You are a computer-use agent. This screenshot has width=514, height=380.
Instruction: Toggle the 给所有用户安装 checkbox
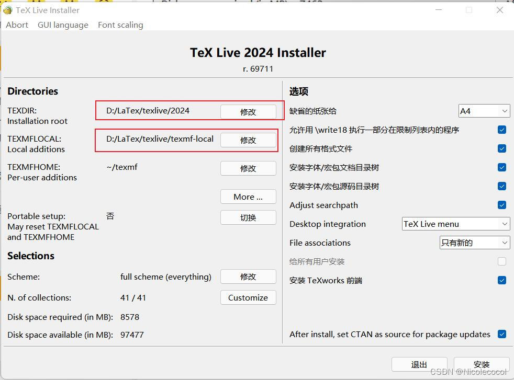pos(502,261)
